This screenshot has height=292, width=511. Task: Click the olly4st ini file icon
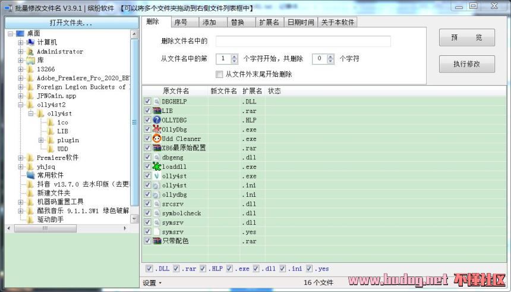[157, 186]
